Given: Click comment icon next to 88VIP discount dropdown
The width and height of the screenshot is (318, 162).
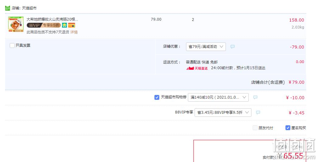Looking at the screenshot, I should pos(258,112).
